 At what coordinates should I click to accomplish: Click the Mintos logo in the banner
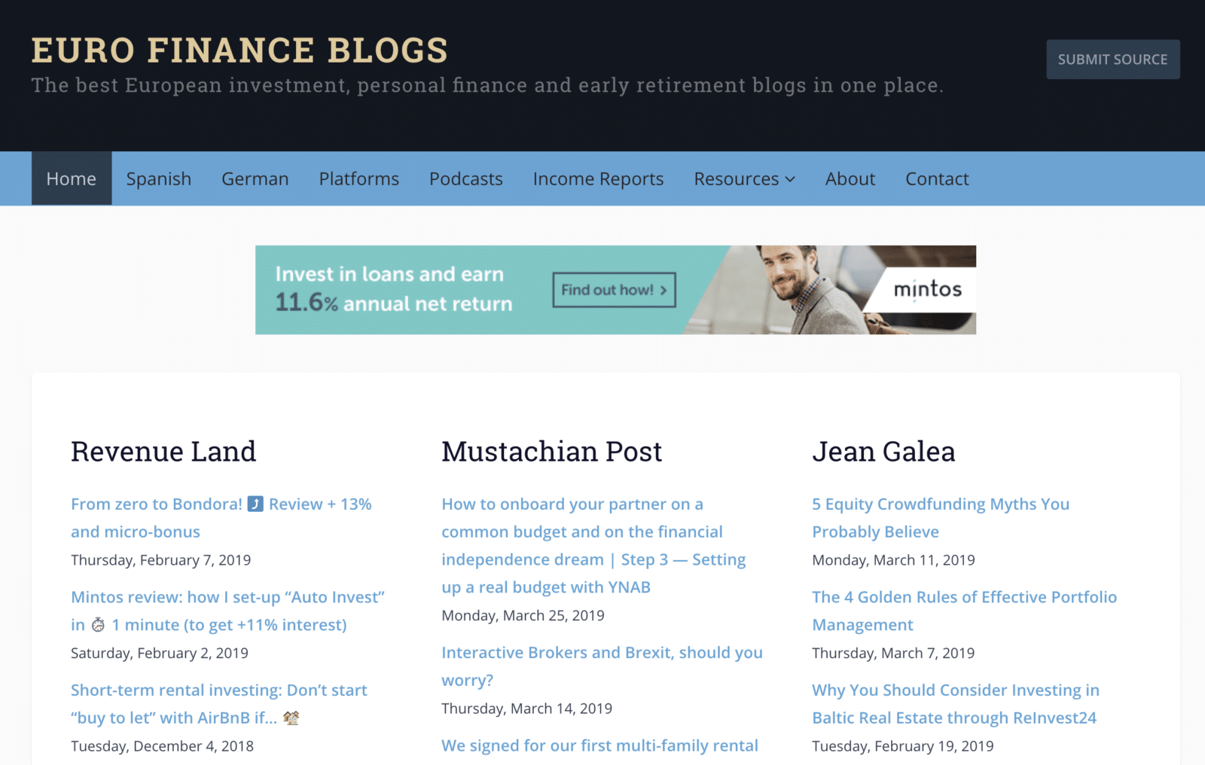[x=927, y=289]
